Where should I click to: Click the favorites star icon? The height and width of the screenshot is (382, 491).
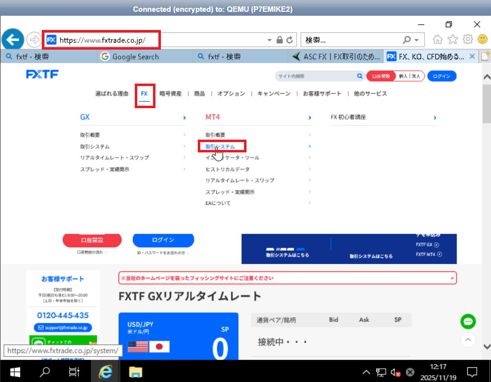pyautogui.click(x=454, y=39)
